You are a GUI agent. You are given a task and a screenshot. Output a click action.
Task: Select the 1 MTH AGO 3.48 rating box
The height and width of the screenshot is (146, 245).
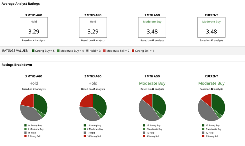click(x=152, y=27)
